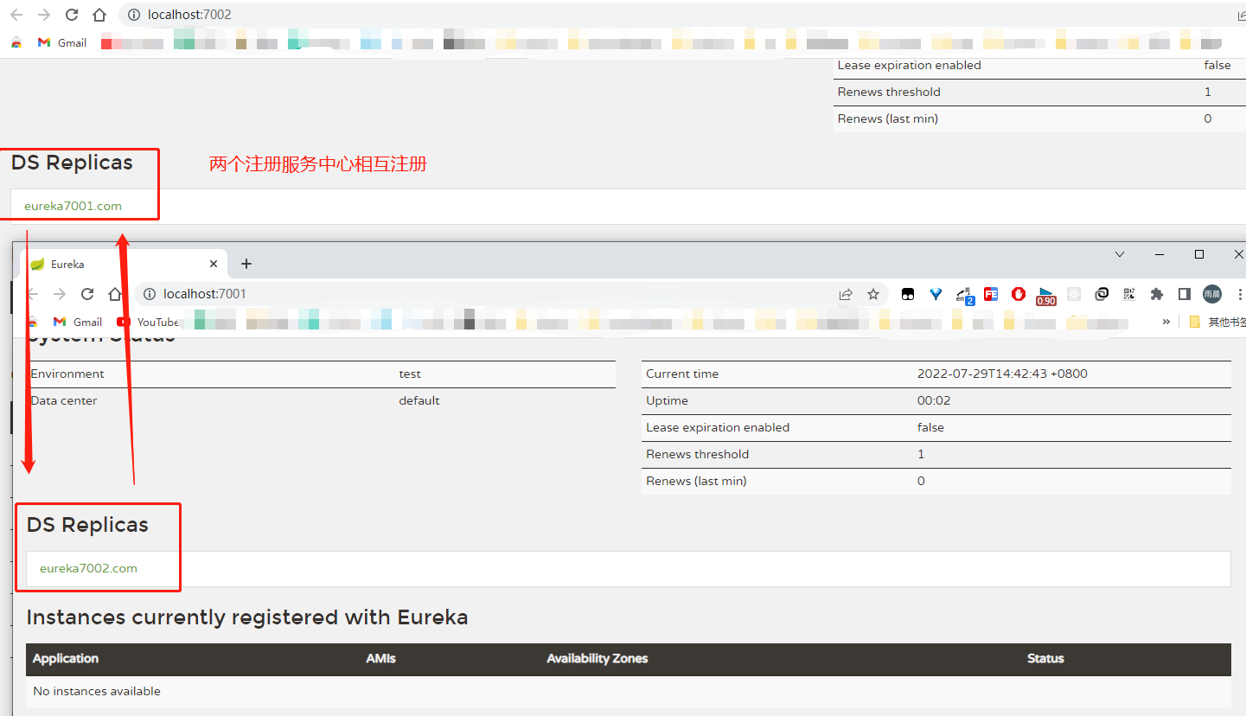Image resolution: width=1246 pixels, height=716 pixels.
Task: Click forward arrow in localhost:7001 window
Action: (60, 294)
